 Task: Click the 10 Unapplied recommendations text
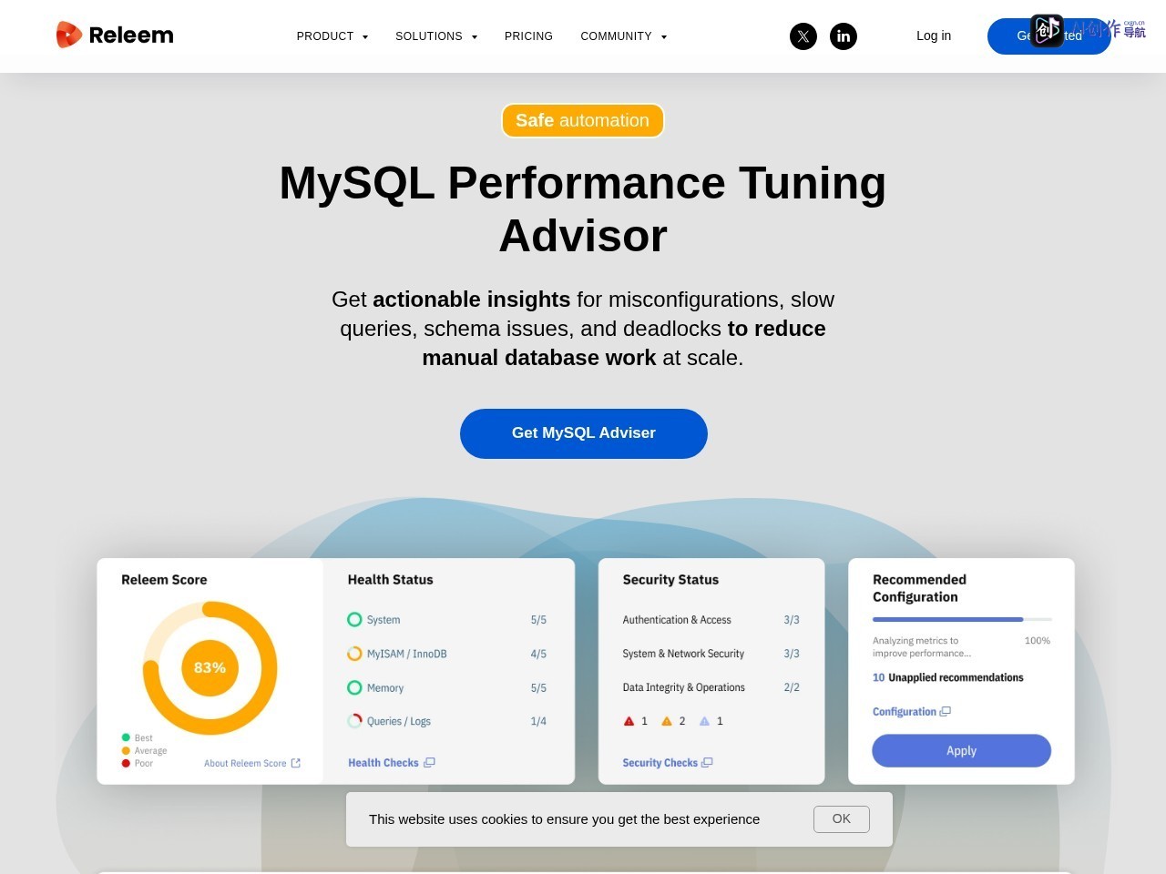(947, 677)
